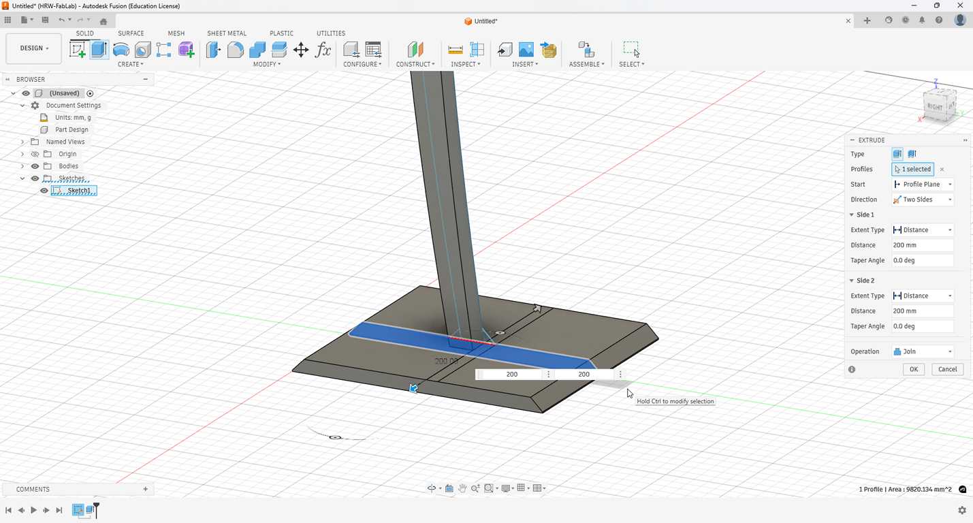Choose the Revolve tool
The image size is (973, 523).
coord(121,50)
